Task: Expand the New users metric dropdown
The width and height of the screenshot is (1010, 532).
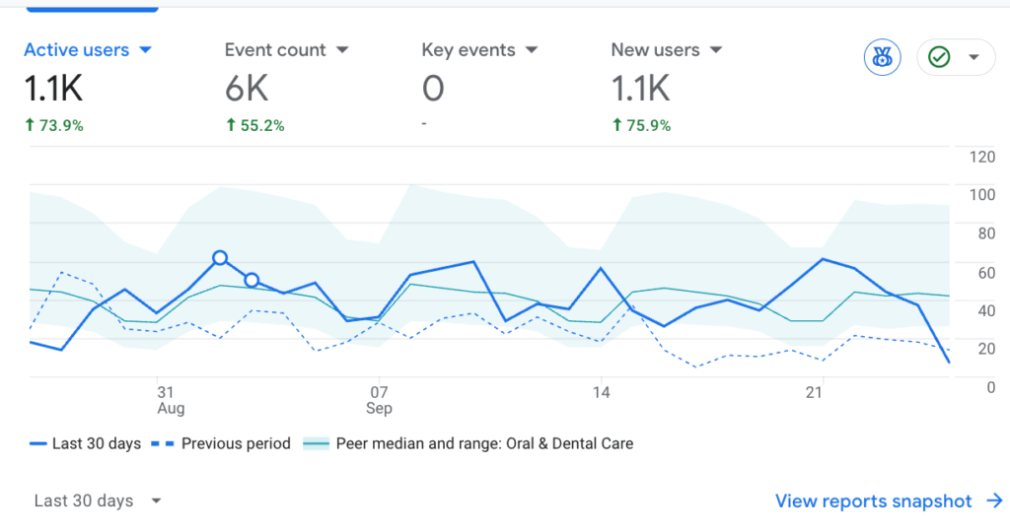Action: pyautogui.click(x=715, y=49)
